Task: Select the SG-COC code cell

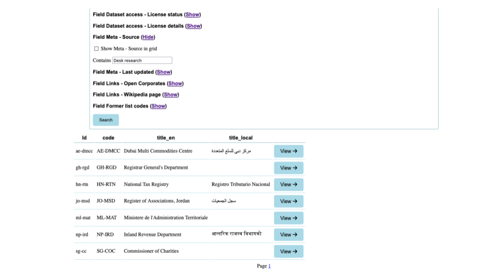Action: (106, 251)
